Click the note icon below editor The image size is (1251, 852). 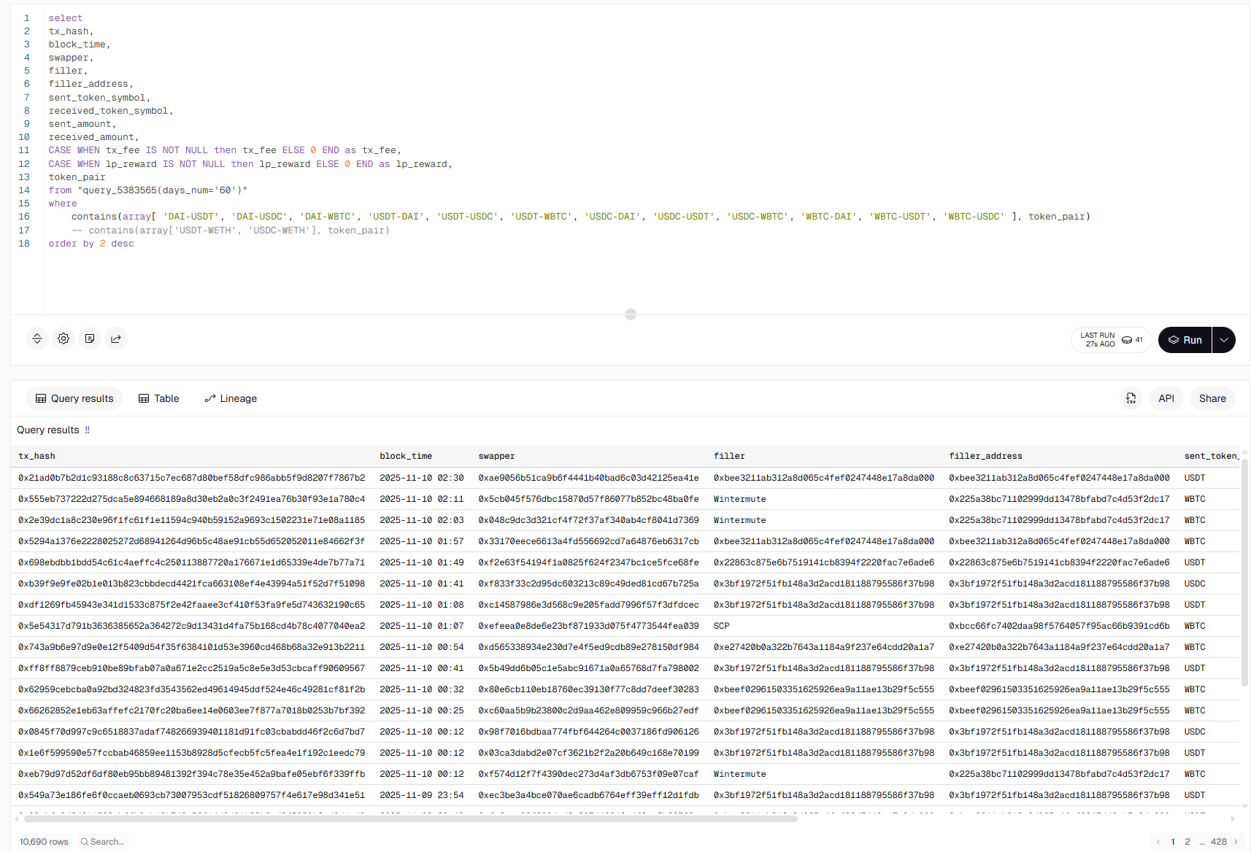[x=90, y=338]
